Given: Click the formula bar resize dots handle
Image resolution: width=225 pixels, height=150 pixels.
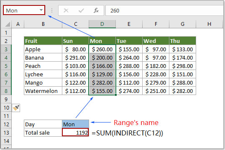Looking at the screenshot, I should click(52, 10).
